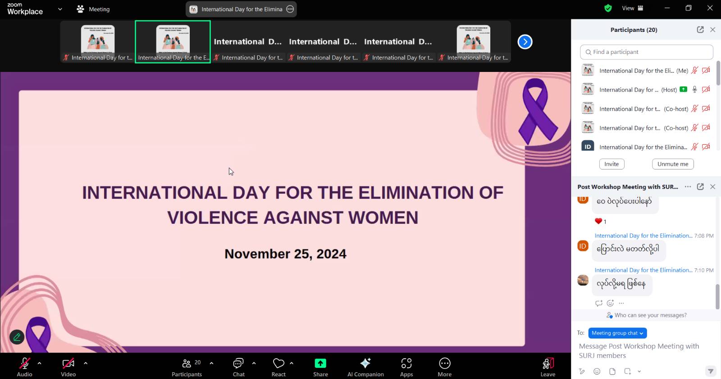Click the Find a participant search field

646,52
